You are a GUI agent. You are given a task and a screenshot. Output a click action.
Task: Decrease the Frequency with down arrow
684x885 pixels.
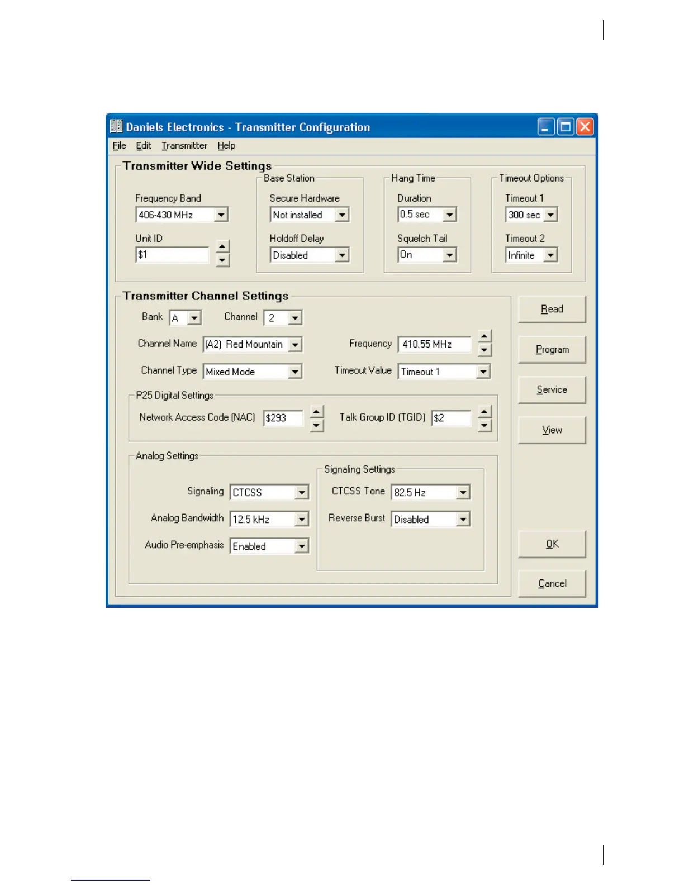pyautogui.click(x=484, y=350)
